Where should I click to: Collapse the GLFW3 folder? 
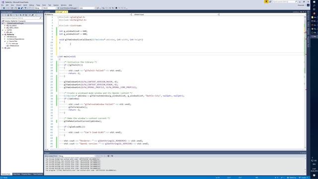3,30
